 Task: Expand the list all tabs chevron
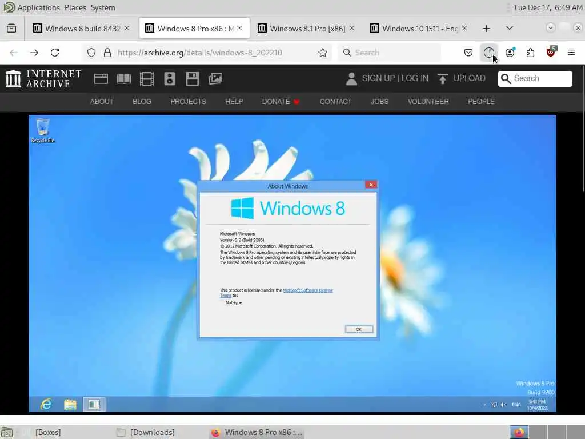coord(510,29)
